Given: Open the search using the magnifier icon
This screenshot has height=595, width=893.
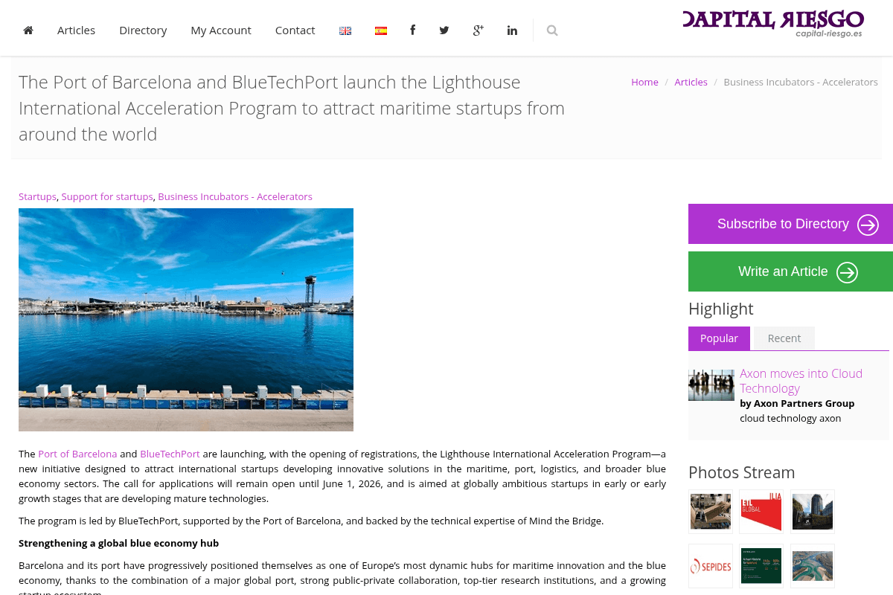Looking at the screenshot, I should pos(552,30).
